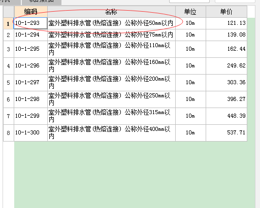
Task: Click price cell 139.08
Action: tap(226, 35)
